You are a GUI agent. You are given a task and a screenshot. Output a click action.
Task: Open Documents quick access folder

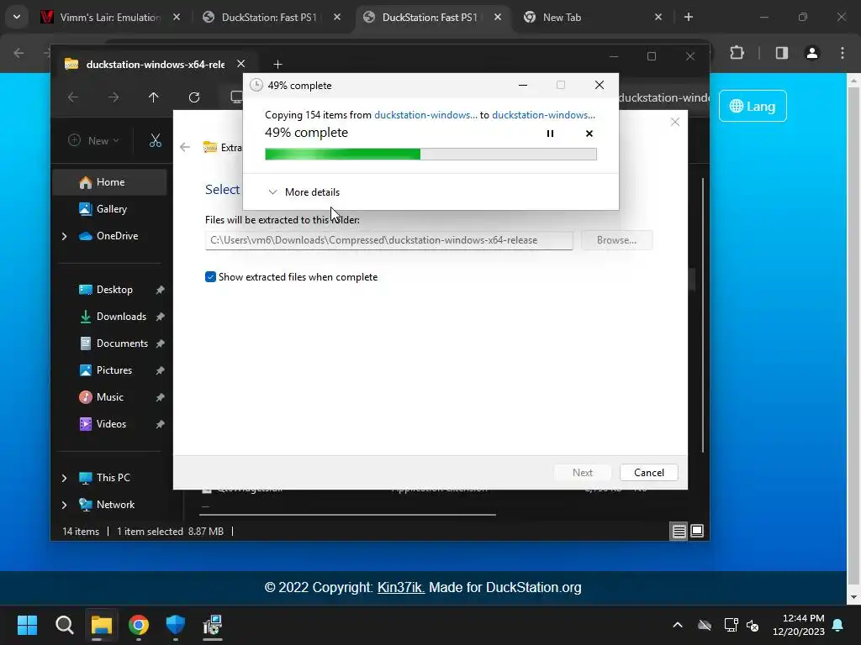(121, 343)
